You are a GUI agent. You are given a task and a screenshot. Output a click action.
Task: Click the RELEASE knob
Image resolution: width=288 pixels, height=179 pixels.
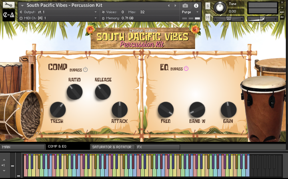(x=103, y=92)
